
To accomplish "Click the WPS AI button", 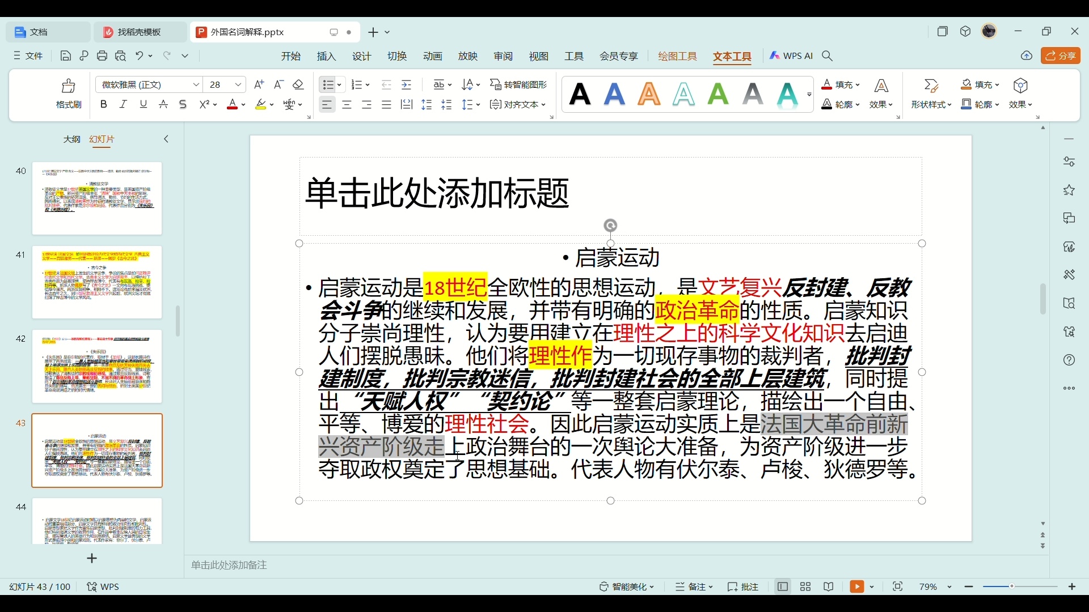I will (x=792, y=56).
